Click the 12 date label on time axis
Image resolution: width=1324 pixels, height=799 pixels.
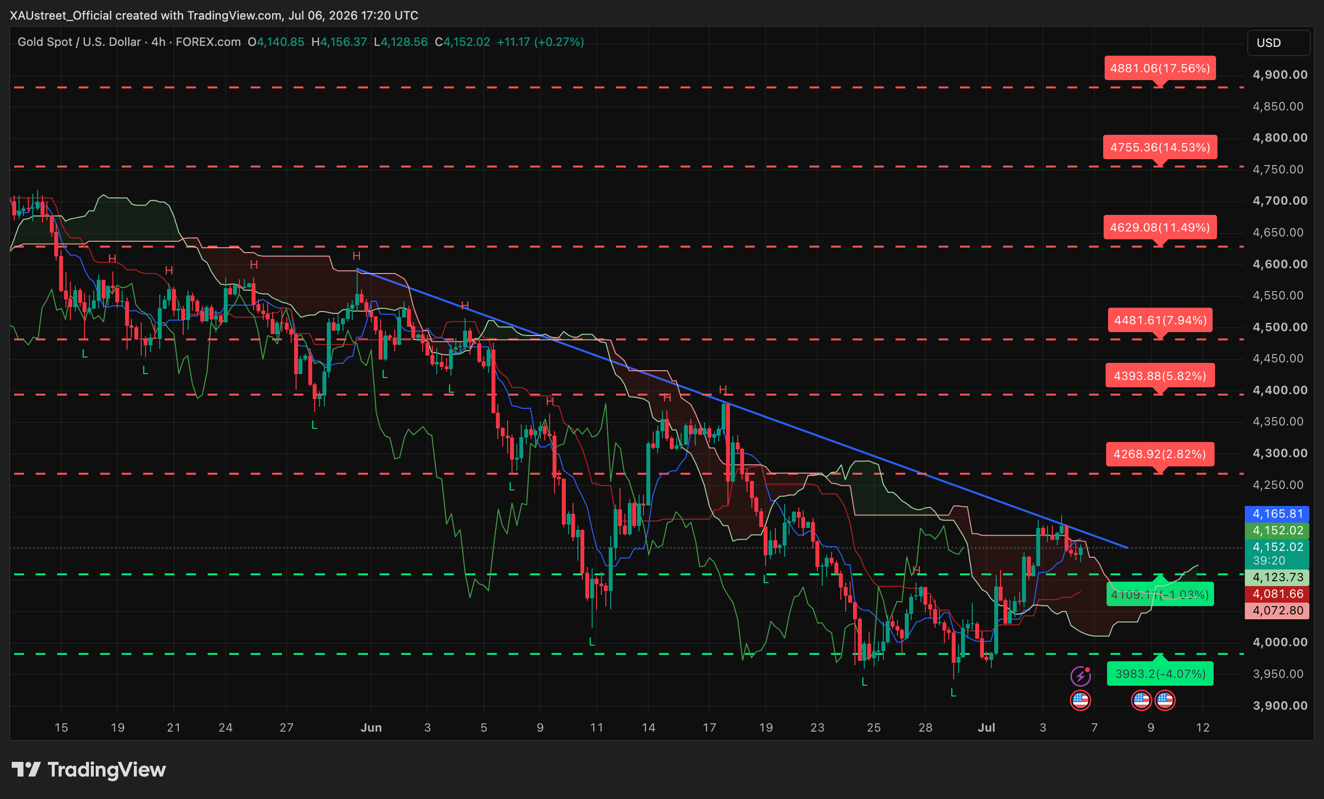1202,728
